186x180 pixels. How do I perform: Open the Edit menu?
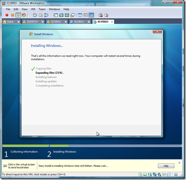click(x=16, y=9)
